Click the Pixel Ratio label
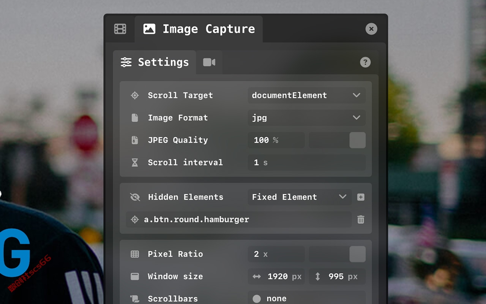This screenshot has width=486, height=304. point(175,254)
